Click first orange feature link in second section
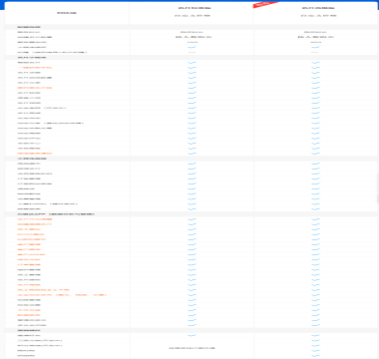 (x=35, y=68)
